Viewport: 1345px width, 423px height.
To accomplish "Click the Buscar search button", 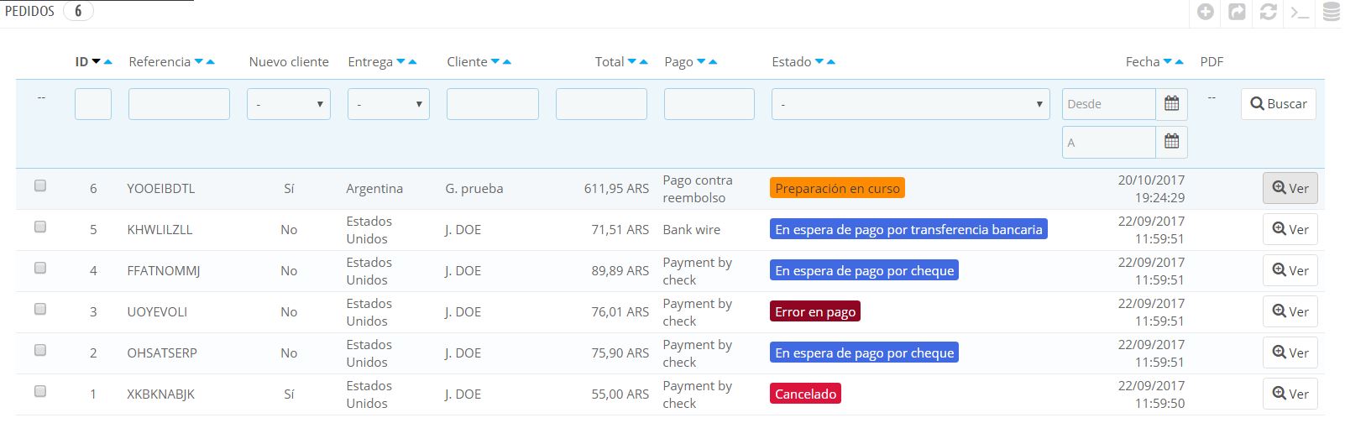I will click(x=1279, y=104).
